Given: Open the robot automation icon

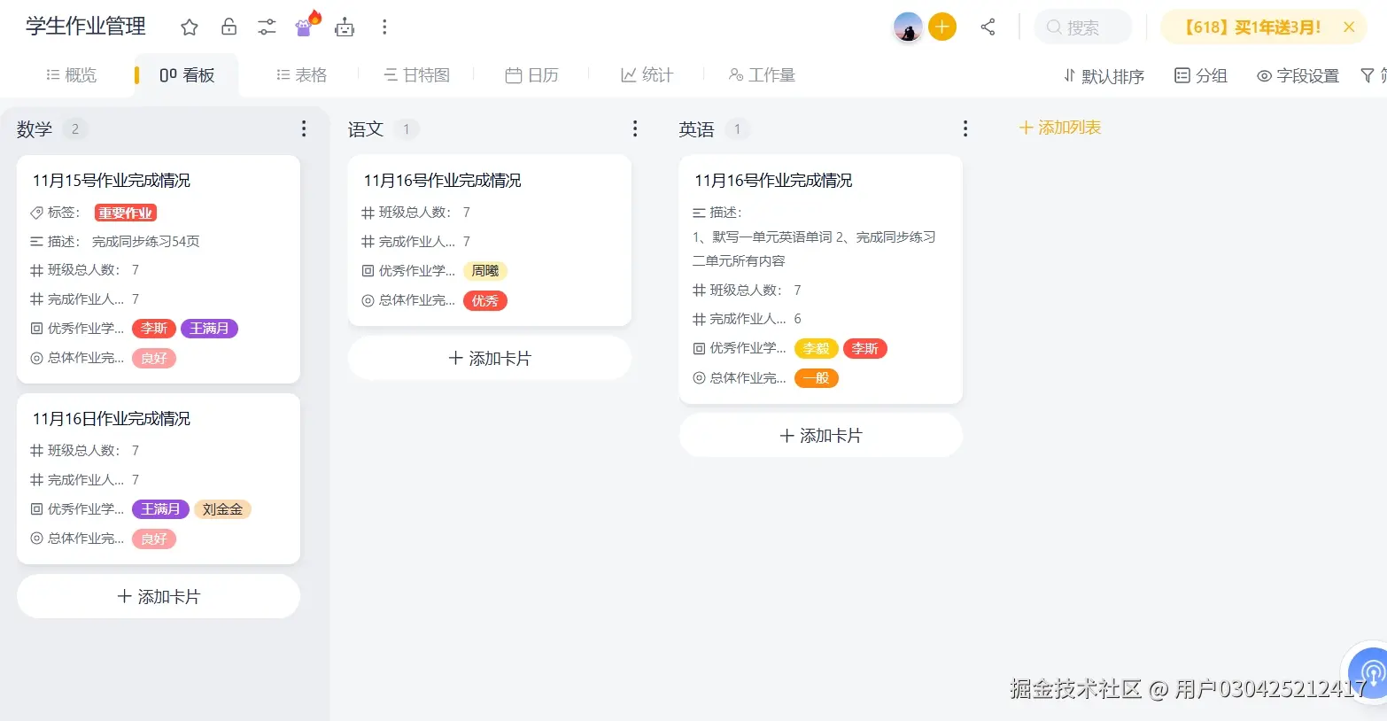Looking at the screenshot, I should click(x=345, y=27).
